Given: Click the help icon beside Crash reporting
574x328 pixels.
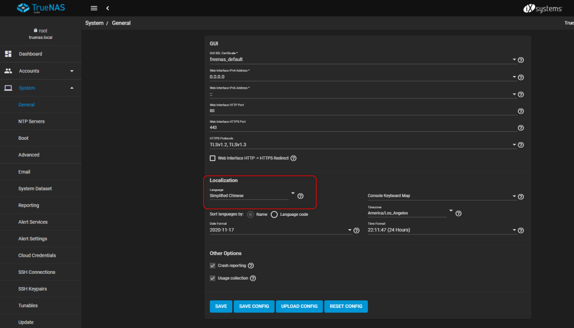Looking at the screenshot, I should (250, 265).
